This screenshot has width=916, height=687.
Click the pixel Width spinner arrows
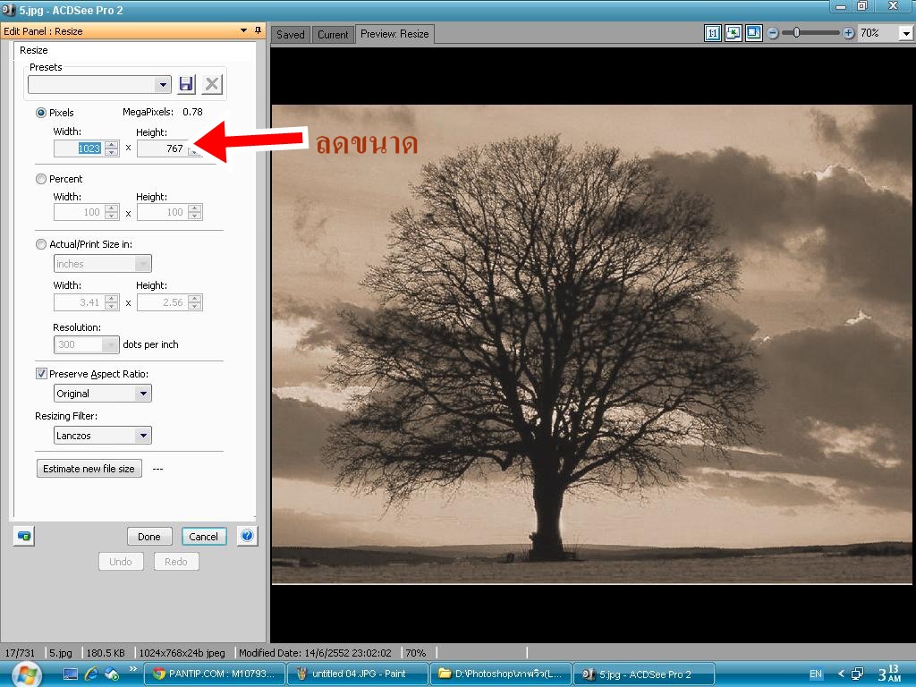click(x=112, y=148)
